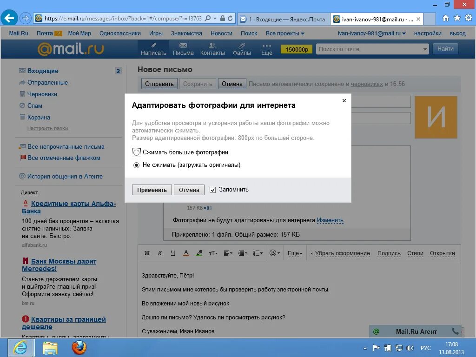Click the browser back arrow button
Image resolution: width=476 pixels, height=357 pixels.
[9, 18]
